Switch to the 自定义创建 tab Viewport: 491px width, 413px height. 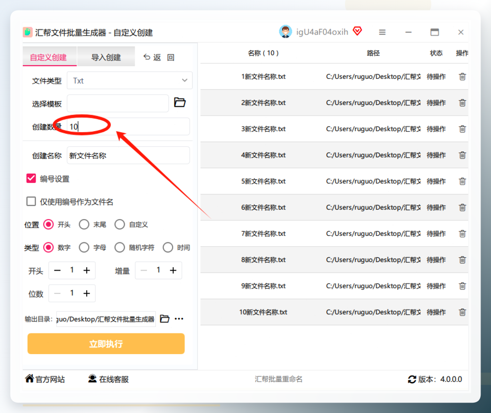(x=49, y=57)
